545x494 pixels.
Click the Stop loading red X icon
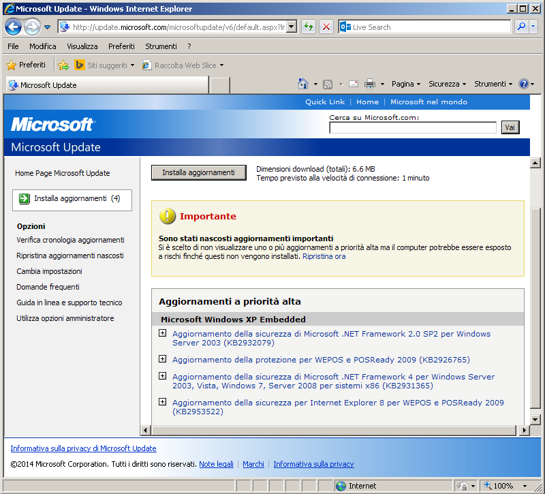tap(326, 27)
